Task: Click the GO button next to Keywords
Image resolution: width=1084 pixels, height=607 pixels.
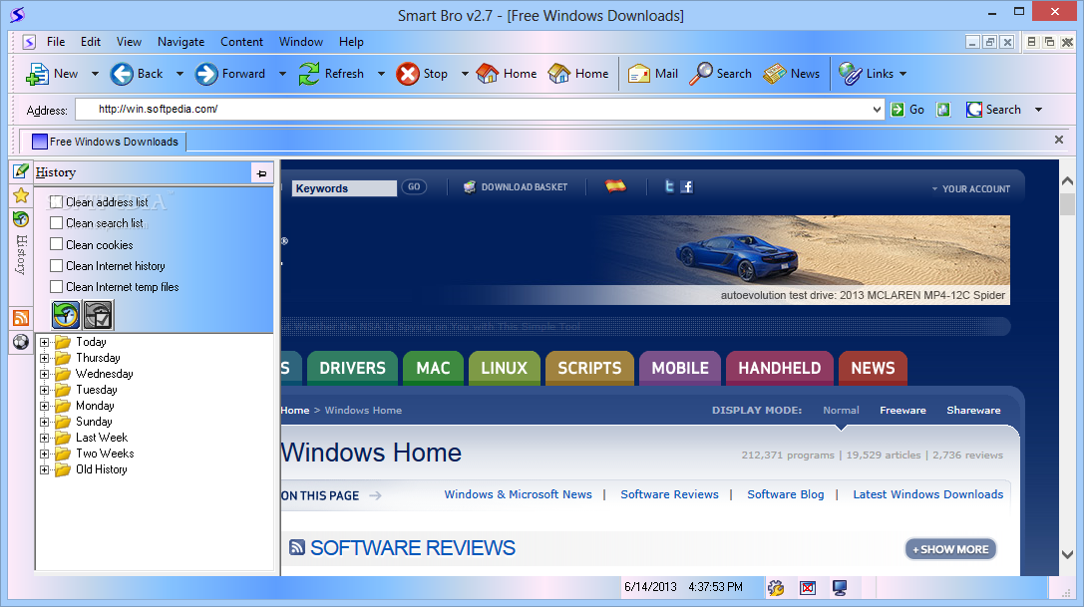Action: (414, 186)
